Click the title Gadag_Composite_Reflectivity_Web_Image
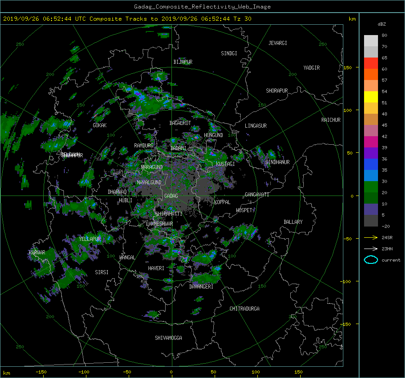Image resolution: width=405 pixels, height=378 pixels. 202,7
